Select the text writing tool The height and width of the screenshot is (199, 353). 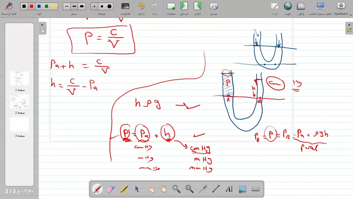229,189
